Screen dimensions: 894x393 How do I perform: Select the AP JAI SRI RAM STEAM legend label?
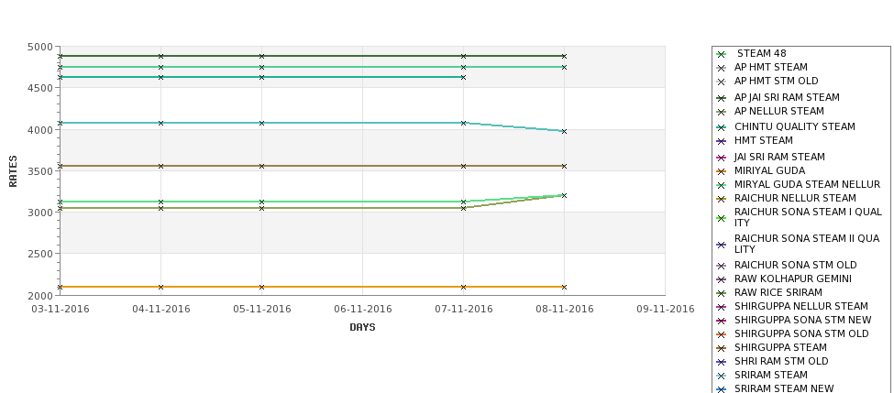pyautogui.click(x=787, y=97)
